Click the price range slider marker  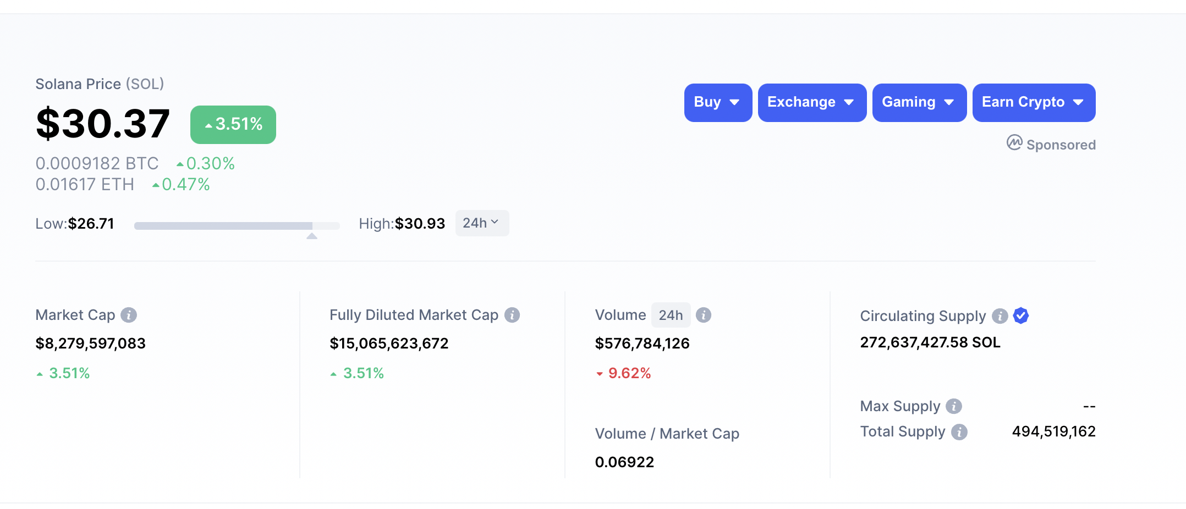312,235
